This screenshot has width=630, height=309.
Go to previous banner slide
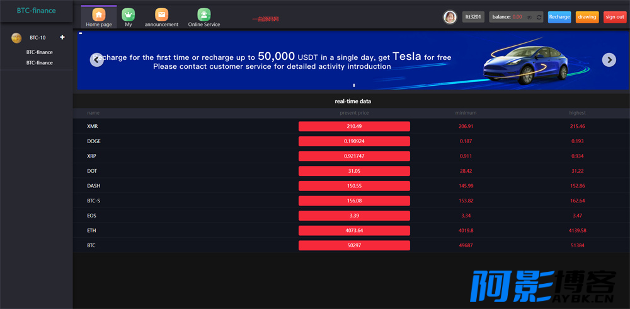click(97, 60)
